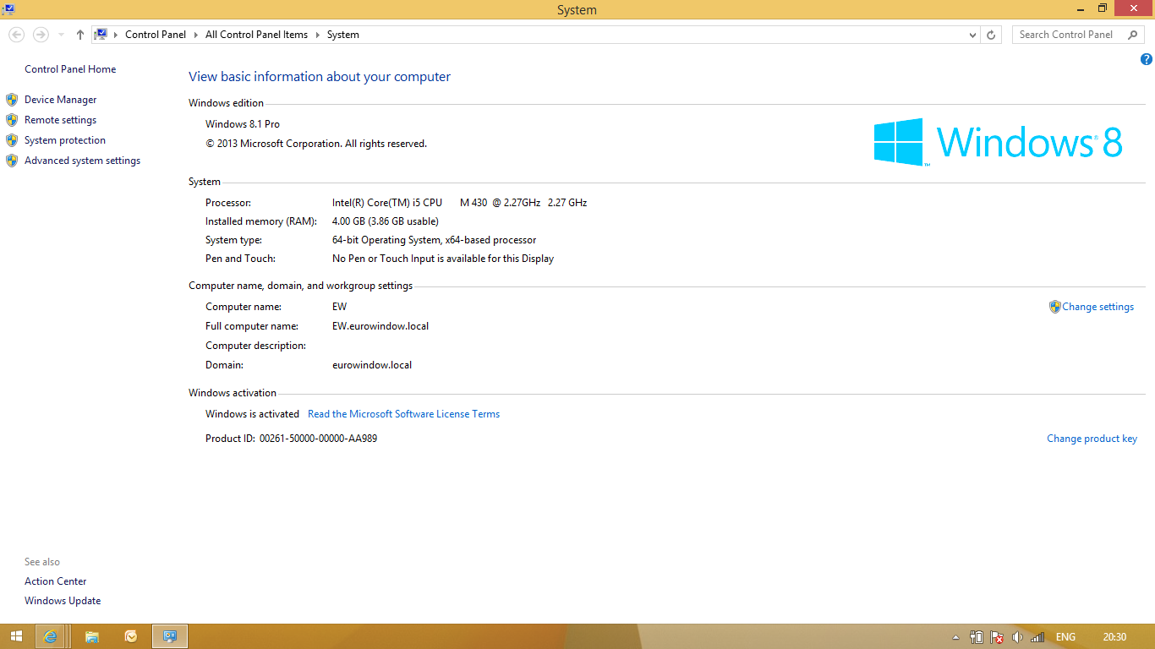This screenshot has width=1155, height=649.
Task: Refresh the System page
Action: [992, 35]
